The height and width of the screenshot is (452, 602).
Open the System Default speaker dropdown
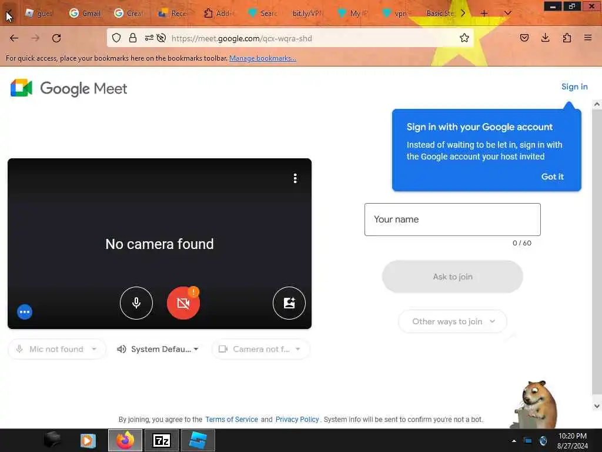158,349
